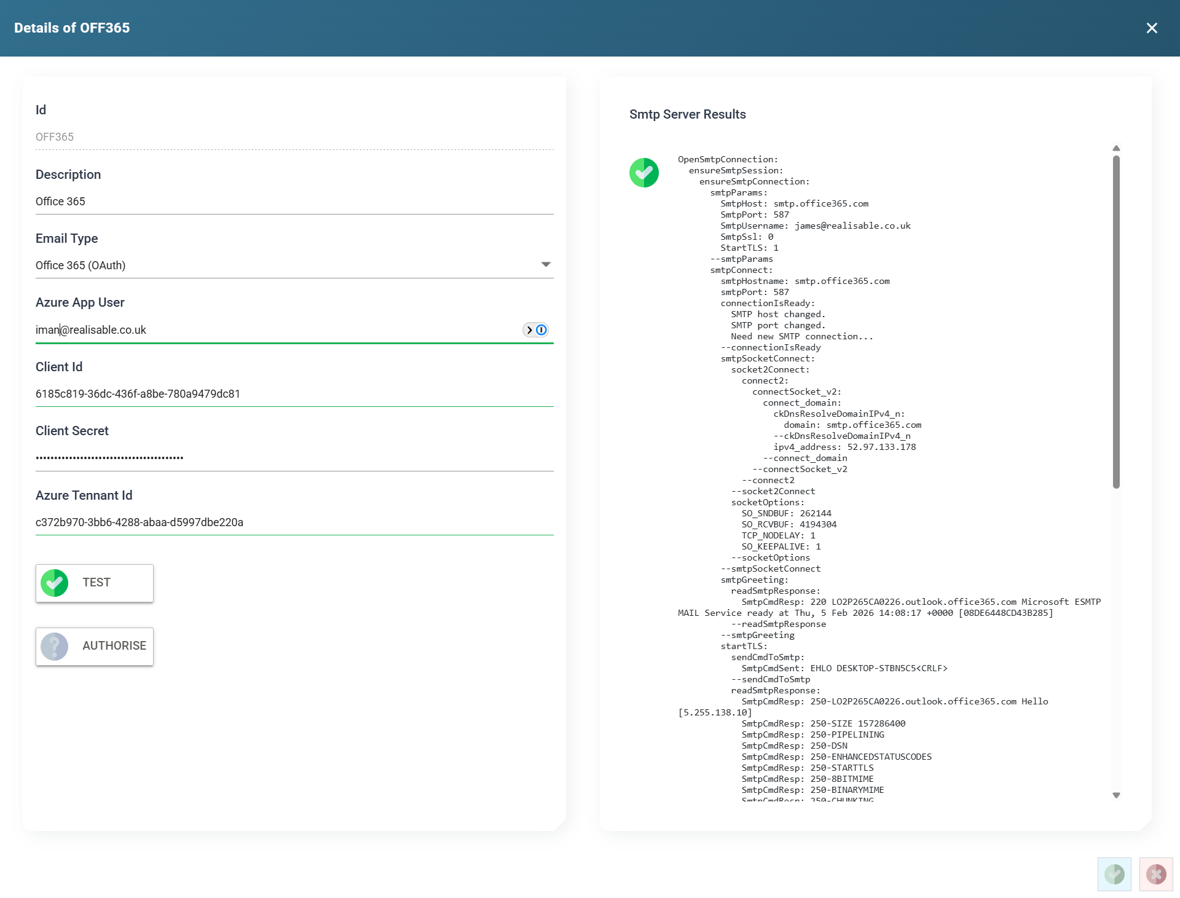Click the masked Client Secret field

pos(294,458)
